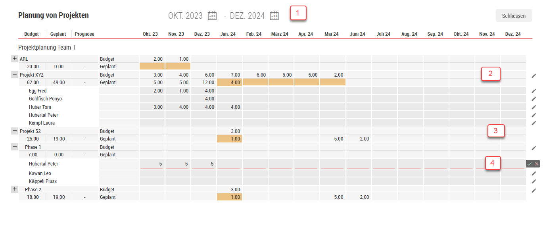Click Goldfisch Ponyo's 4.00 in Dez. 23

(209, 99)
